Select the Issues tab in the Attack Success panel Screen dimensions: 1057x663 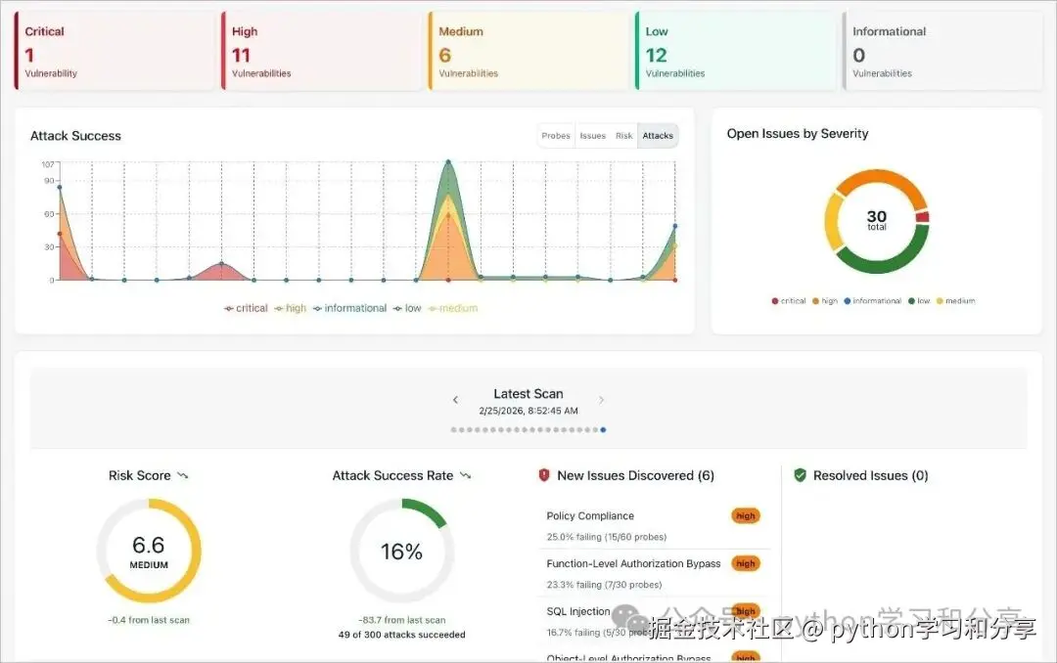click(595, 136)
